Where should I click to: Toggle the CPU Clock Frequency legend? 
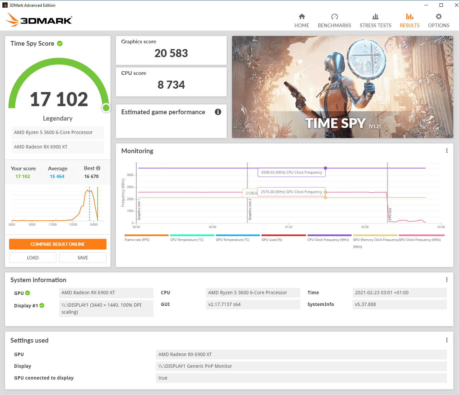[329, 238]
